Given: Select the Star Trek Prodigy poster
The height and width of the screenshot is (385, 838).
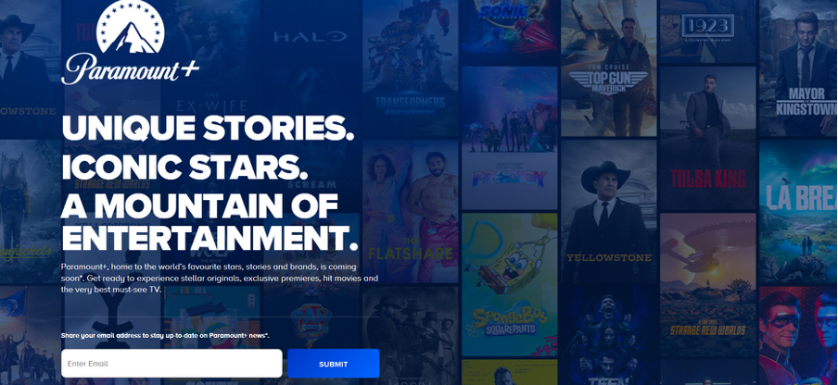Looking at the screenshot, I should pos(509,138).
